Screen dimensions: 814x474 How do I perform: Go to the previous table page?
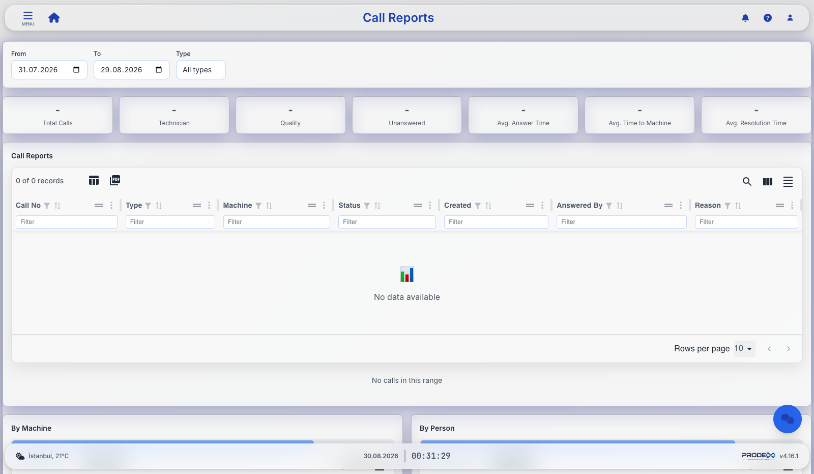[769, 349]
